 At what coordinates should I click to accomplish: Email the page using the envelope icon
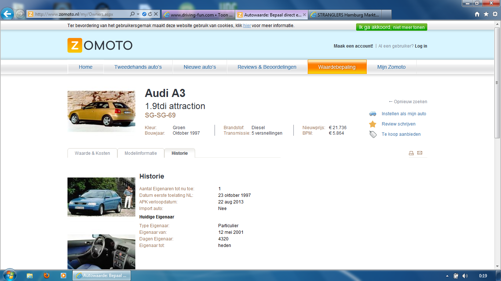420,153
